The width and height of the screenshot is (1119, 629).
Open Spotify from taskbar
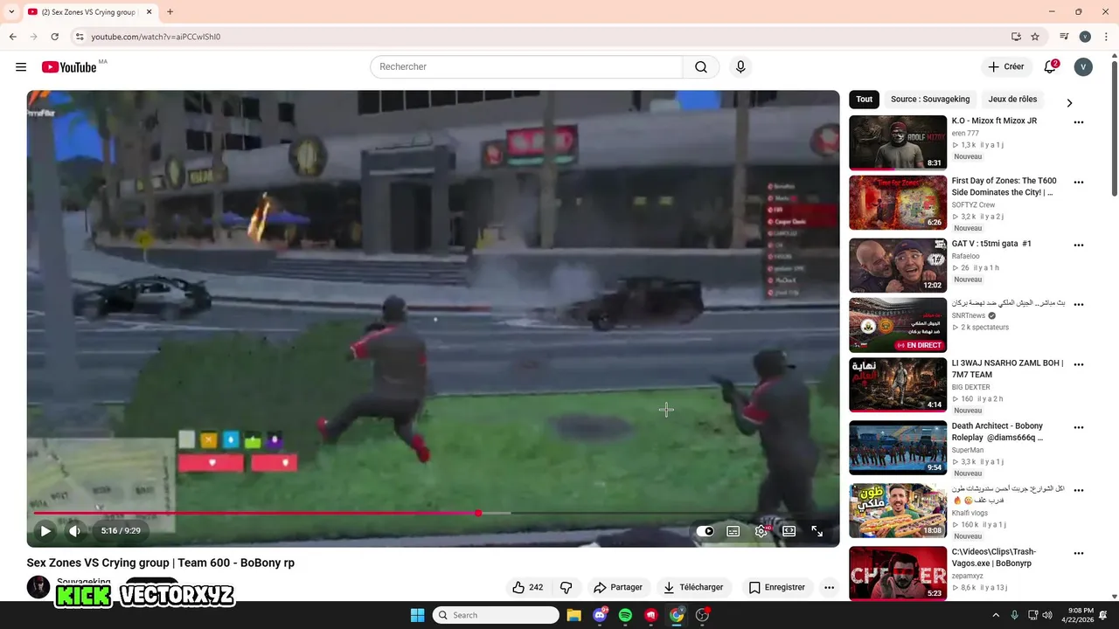click(x=625, y=615)
